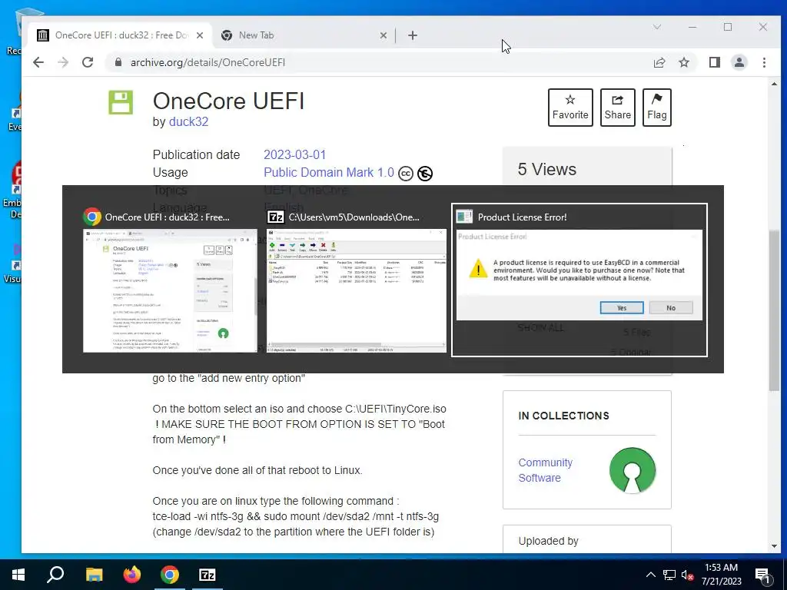Screen dimensions: 787x590
Task: Go back using the browser back arrow
Action: 38,62
